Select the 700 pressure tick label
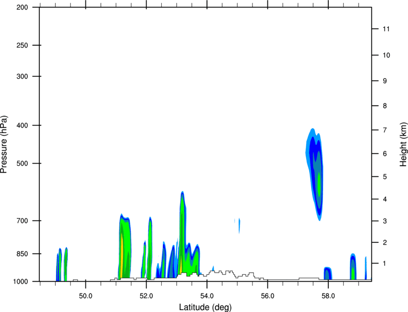This screenshot has height=312, width=408. [22, 221]
